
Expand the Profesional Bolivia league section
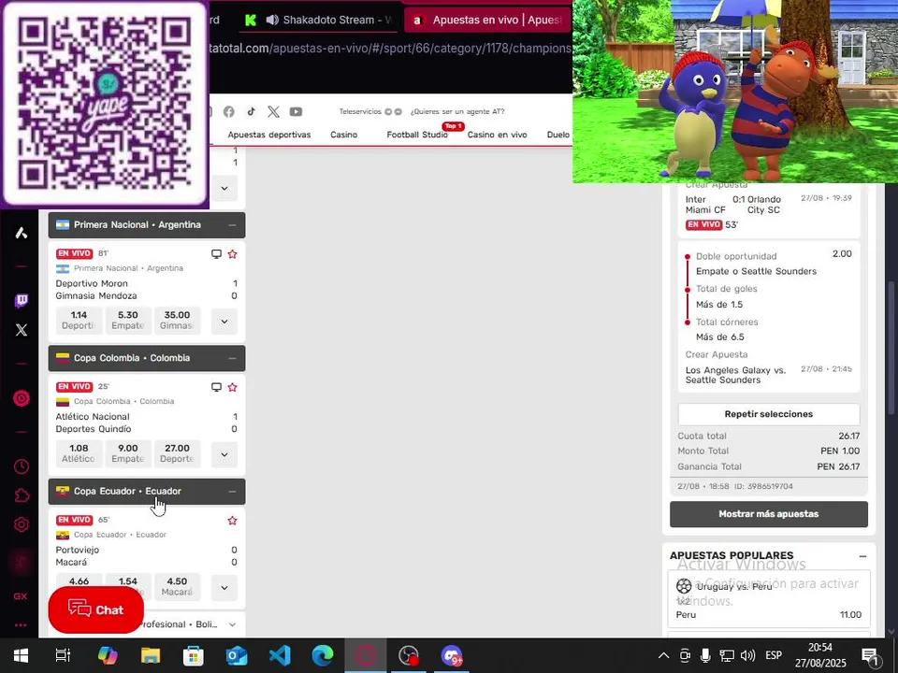click(233, 625)
